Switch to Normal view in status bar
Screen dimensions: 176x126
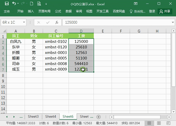pyautogui.click(x=149, y=123)
